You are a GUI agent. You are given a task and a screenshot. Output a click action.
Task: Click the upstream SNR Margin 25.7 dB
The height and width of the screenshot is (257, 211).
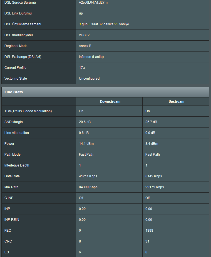coord(151,122)
